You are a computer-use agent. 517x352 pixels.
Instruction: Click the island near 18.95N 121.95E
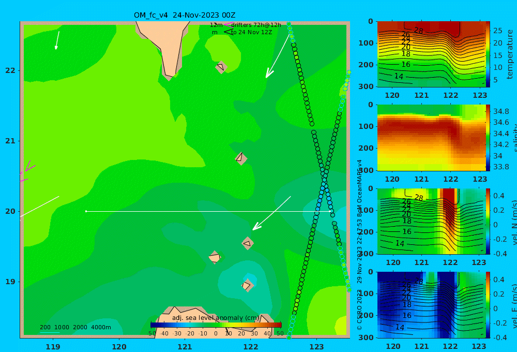247,285
